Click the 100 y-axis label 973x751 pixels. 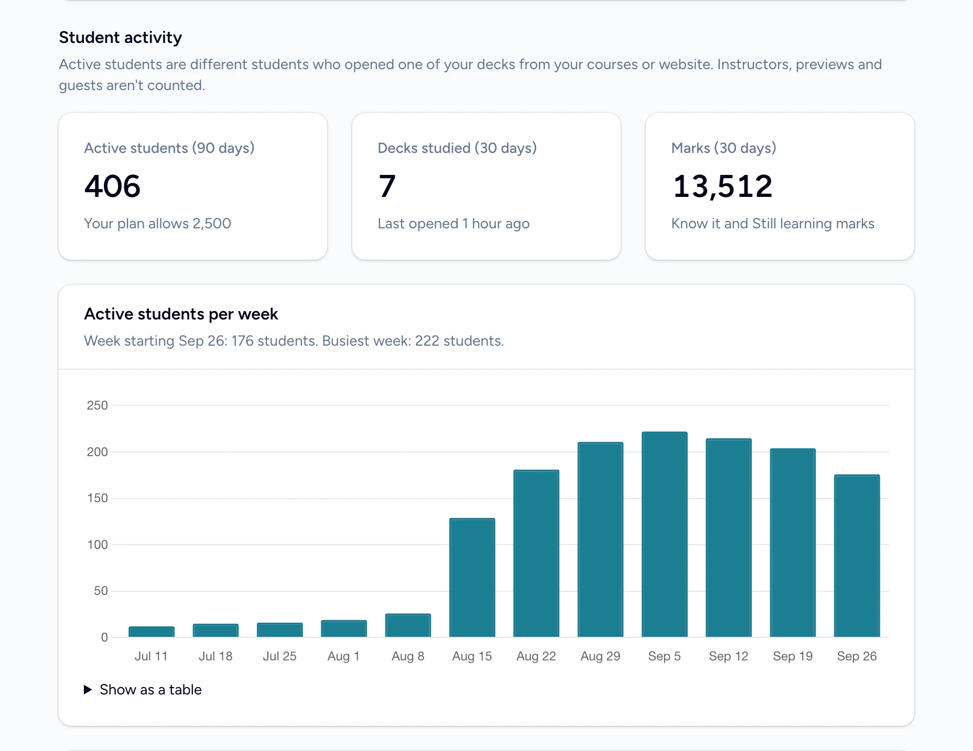(x=98, y=545)
